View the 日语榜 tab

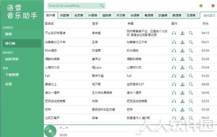(191, 15)
